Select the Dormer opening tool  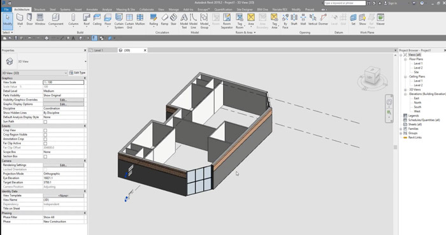pyautogui.click(x=323, y=20)
